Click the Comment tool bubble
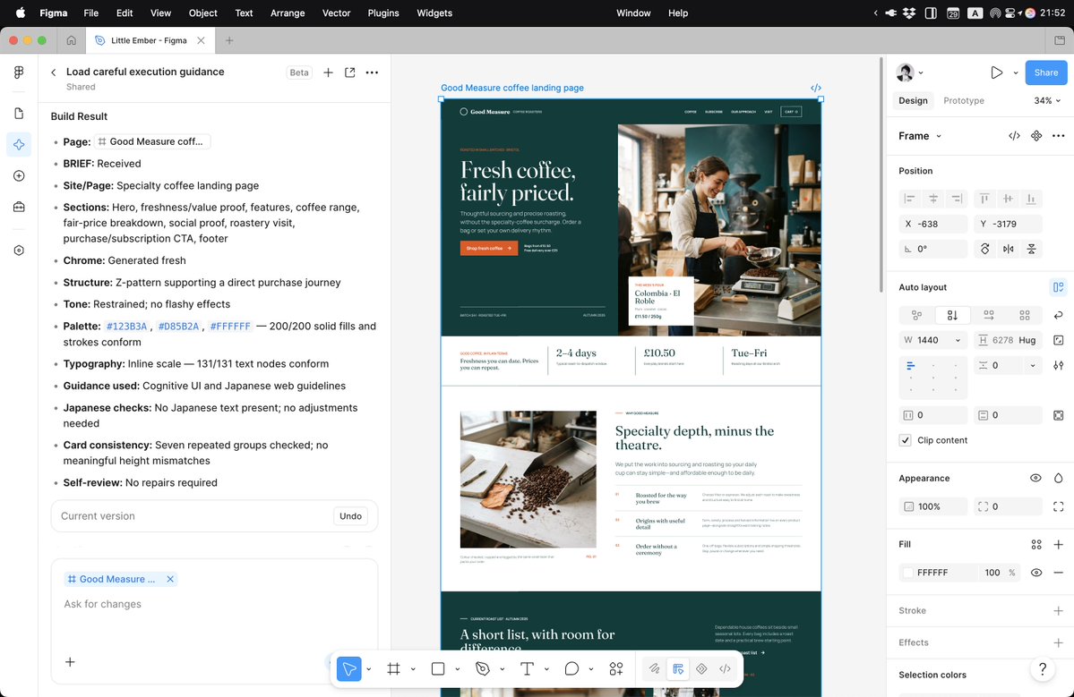This screenshot has height=697, width=1074. (571, 669)
